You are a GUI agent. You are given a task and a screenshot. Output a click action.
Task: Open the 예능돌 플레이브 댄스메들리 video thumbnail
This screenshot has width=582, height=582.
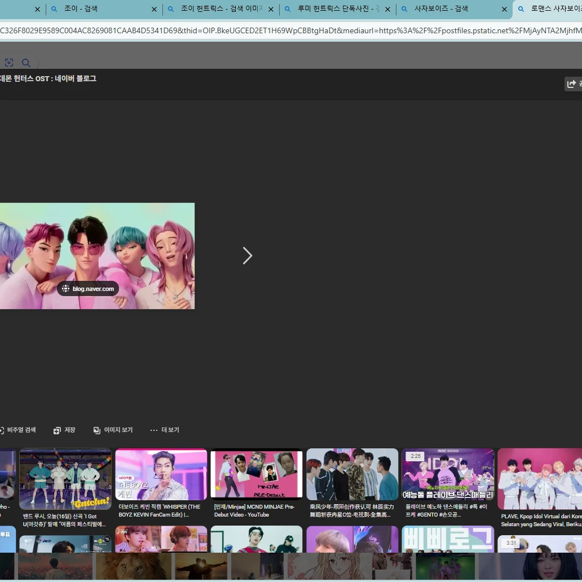[x=448, y=474]
